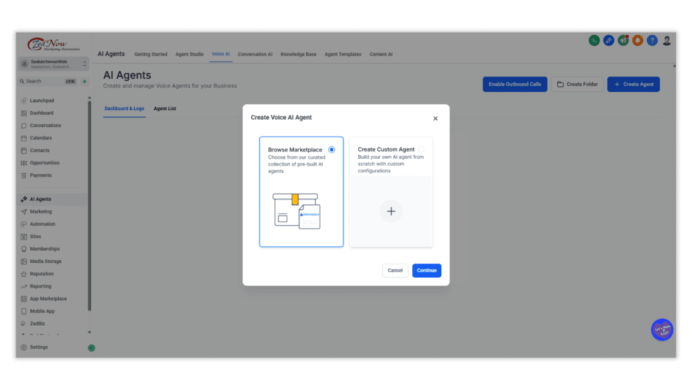This screenshot has height=390, width=692.
Task: Switch to the Agent List tab
Action: 165,108
